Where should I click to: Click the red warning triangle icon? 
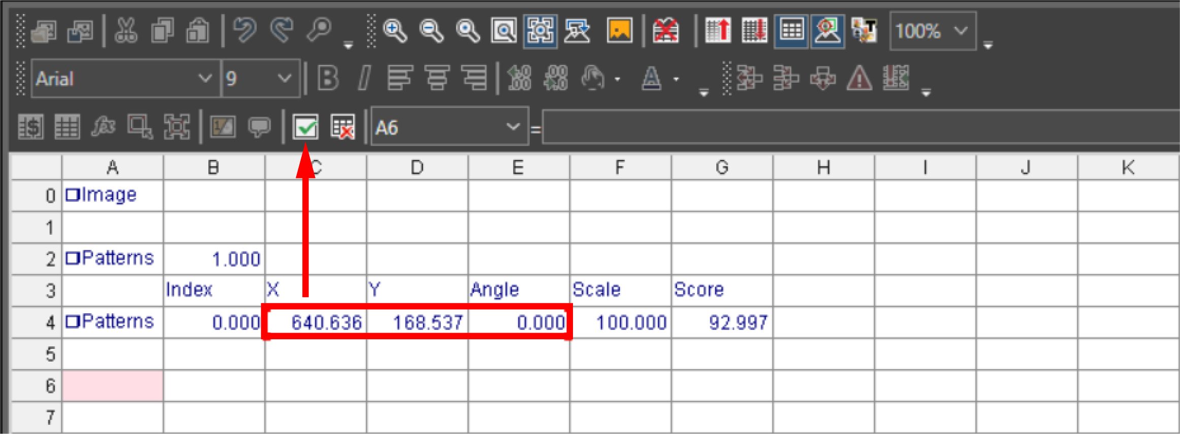pos(859,79)
